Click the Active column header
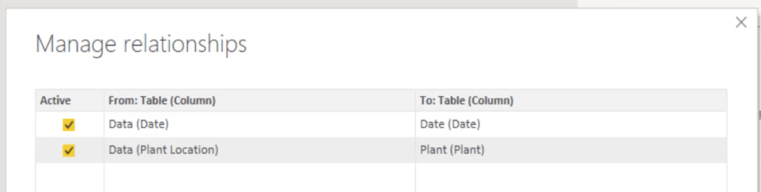761x192 pixels. tap(56, 101)
